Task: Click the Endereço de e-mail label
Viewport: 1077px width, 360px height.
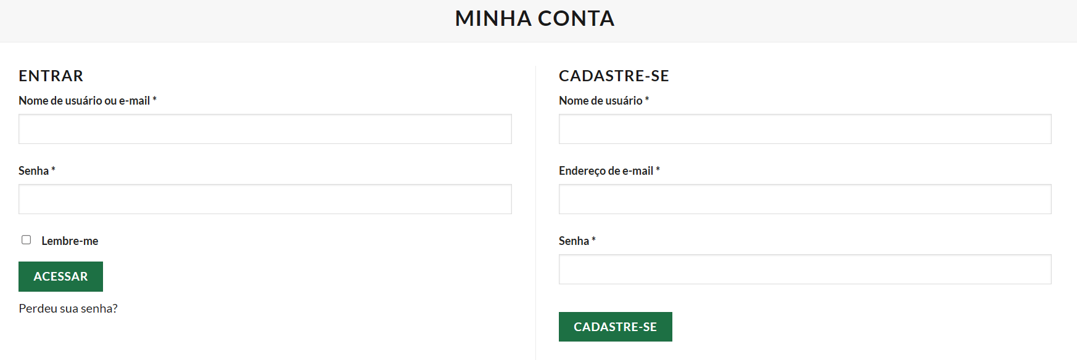Action: coord(606,171)
